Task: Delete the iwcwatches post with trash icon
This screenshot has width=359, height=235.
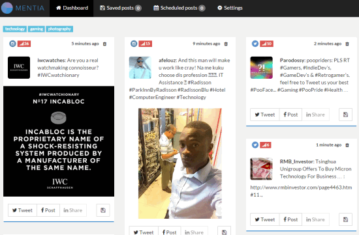Action: pyautogui.click(x=104, y=44)
